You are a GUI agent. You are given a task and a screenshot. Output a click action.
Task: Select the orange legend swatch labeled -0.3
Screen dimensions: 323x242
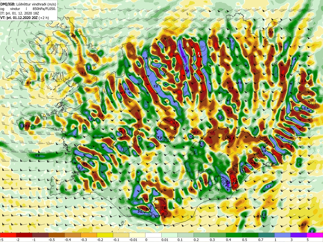click(89, 235)
